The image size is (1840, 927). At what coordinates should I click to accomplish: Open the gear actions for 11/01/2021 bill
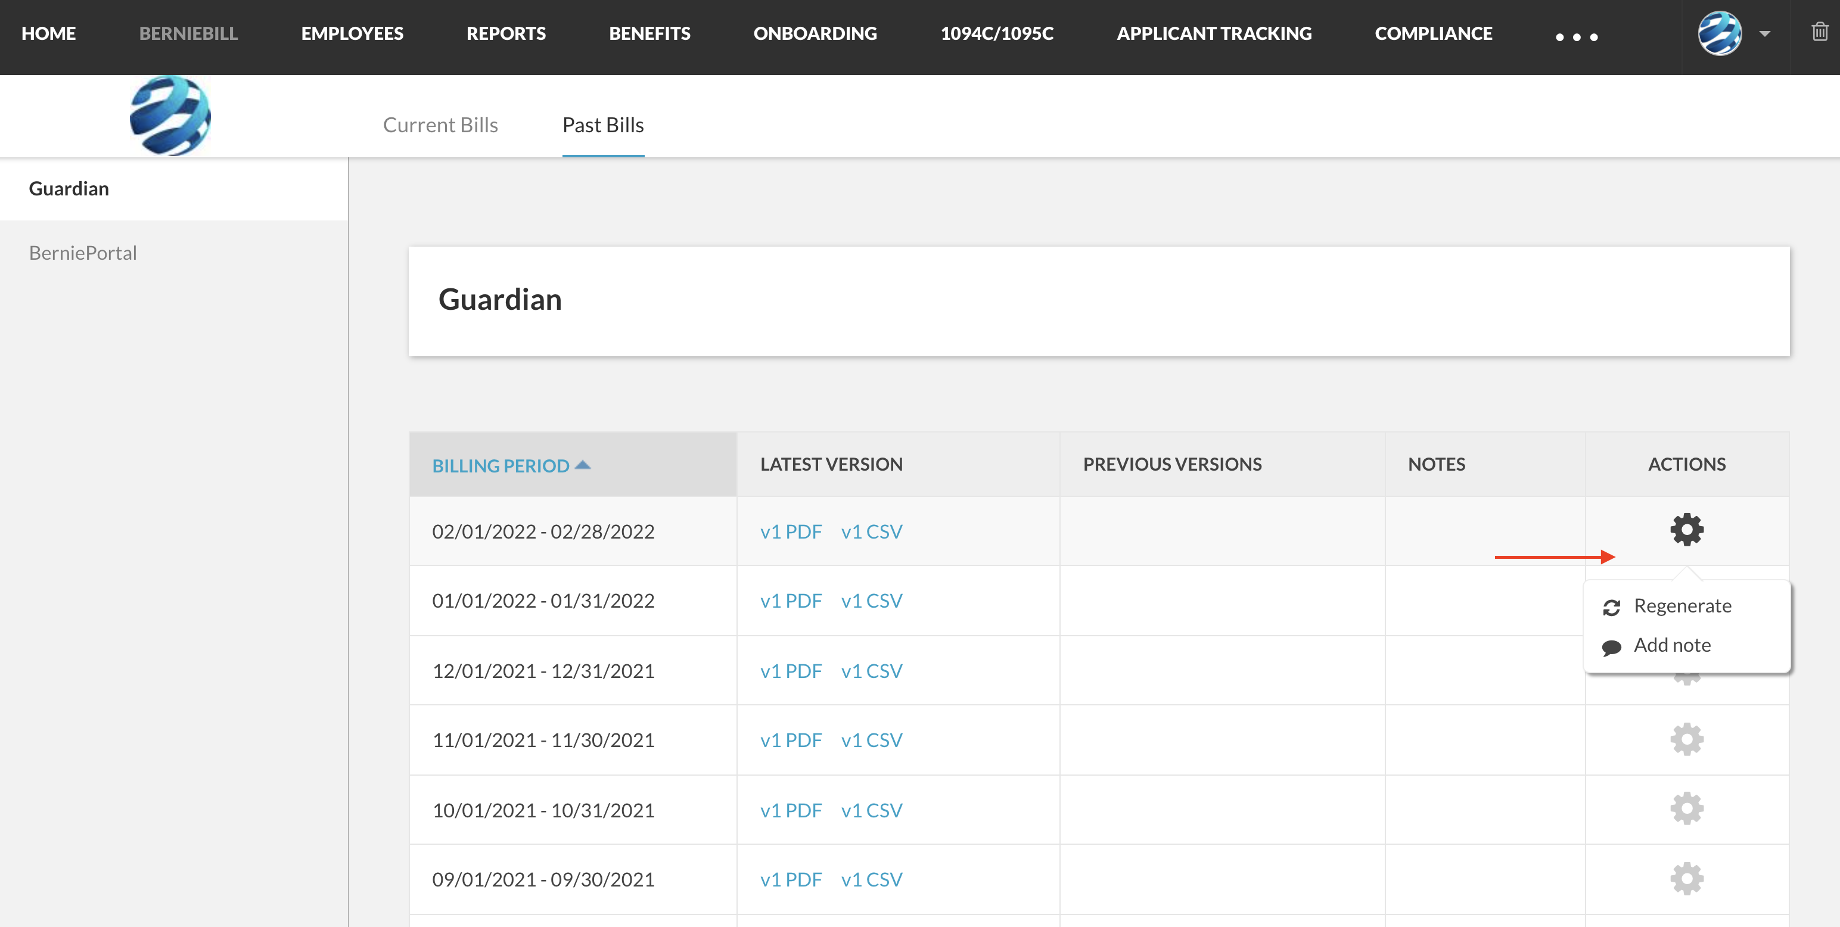(x=1686, y=739)
